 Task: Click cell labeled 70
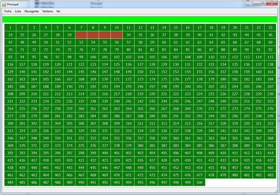pos(10,49)
